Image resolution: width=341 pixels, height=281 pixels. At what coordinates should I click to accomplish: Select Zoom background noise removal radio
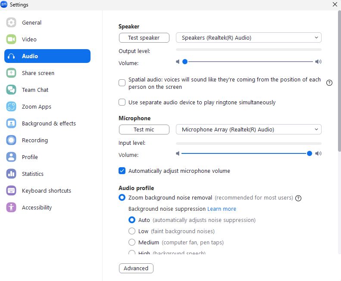coord(122,197)
